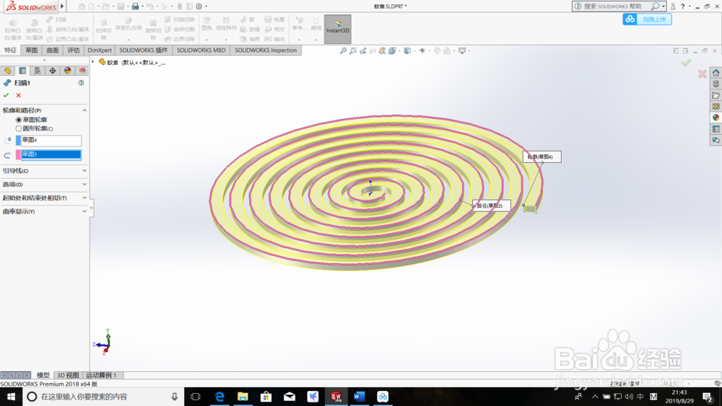Open SOLIDWORKS Resources home icon in task pane
722x406 pixels.
[x=716, y=73]
